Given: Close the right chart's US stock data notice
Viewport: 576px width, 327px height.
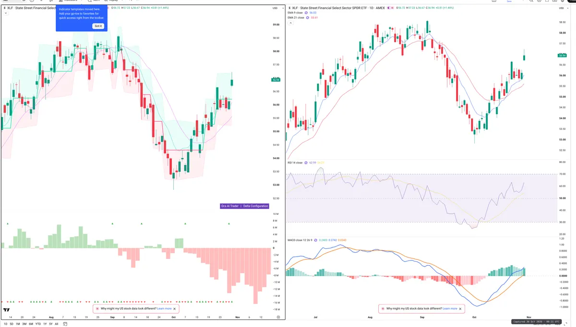Looking at the screenshot, I should pyautogui.click(x=461, y=309).
